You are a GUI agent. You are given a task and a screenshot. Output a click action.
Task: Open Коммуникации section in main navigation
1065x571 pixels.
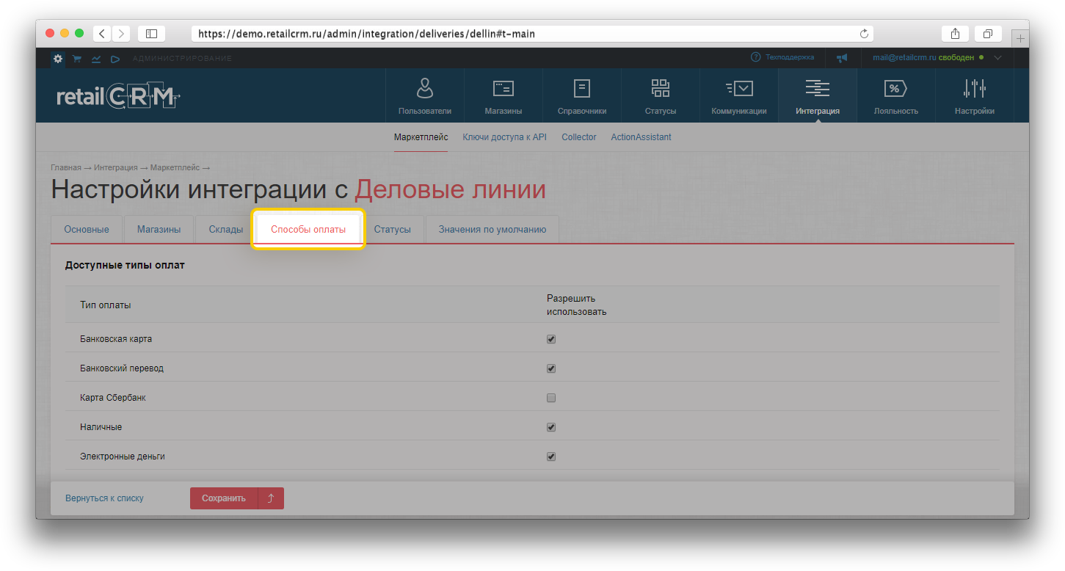739,95
